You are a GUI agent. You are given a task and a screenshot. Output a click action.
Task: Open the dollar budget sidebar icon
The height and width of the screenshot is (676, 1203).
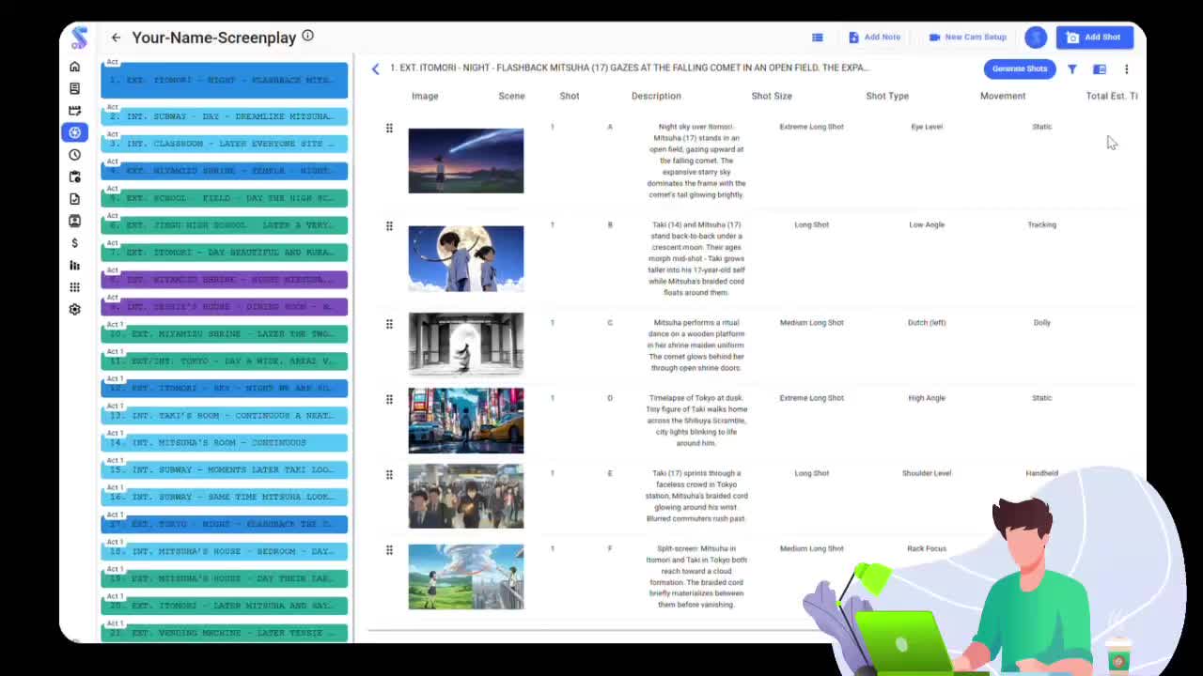tap(75, 243)
